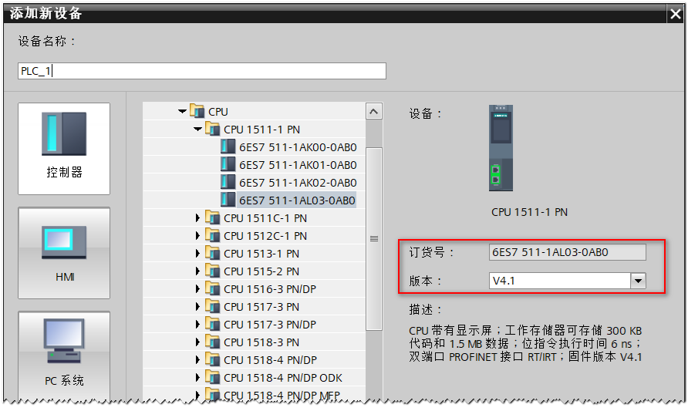Click the 设备名称 input field PLC_1
Viewport: 688px width, 411px height.
(x=202, y=71)
